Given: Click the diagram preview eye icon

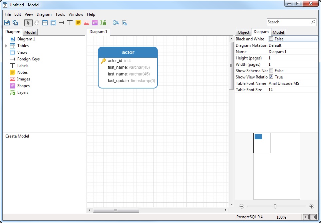Looking at the screenshot, I should click(x=125, y=23).
